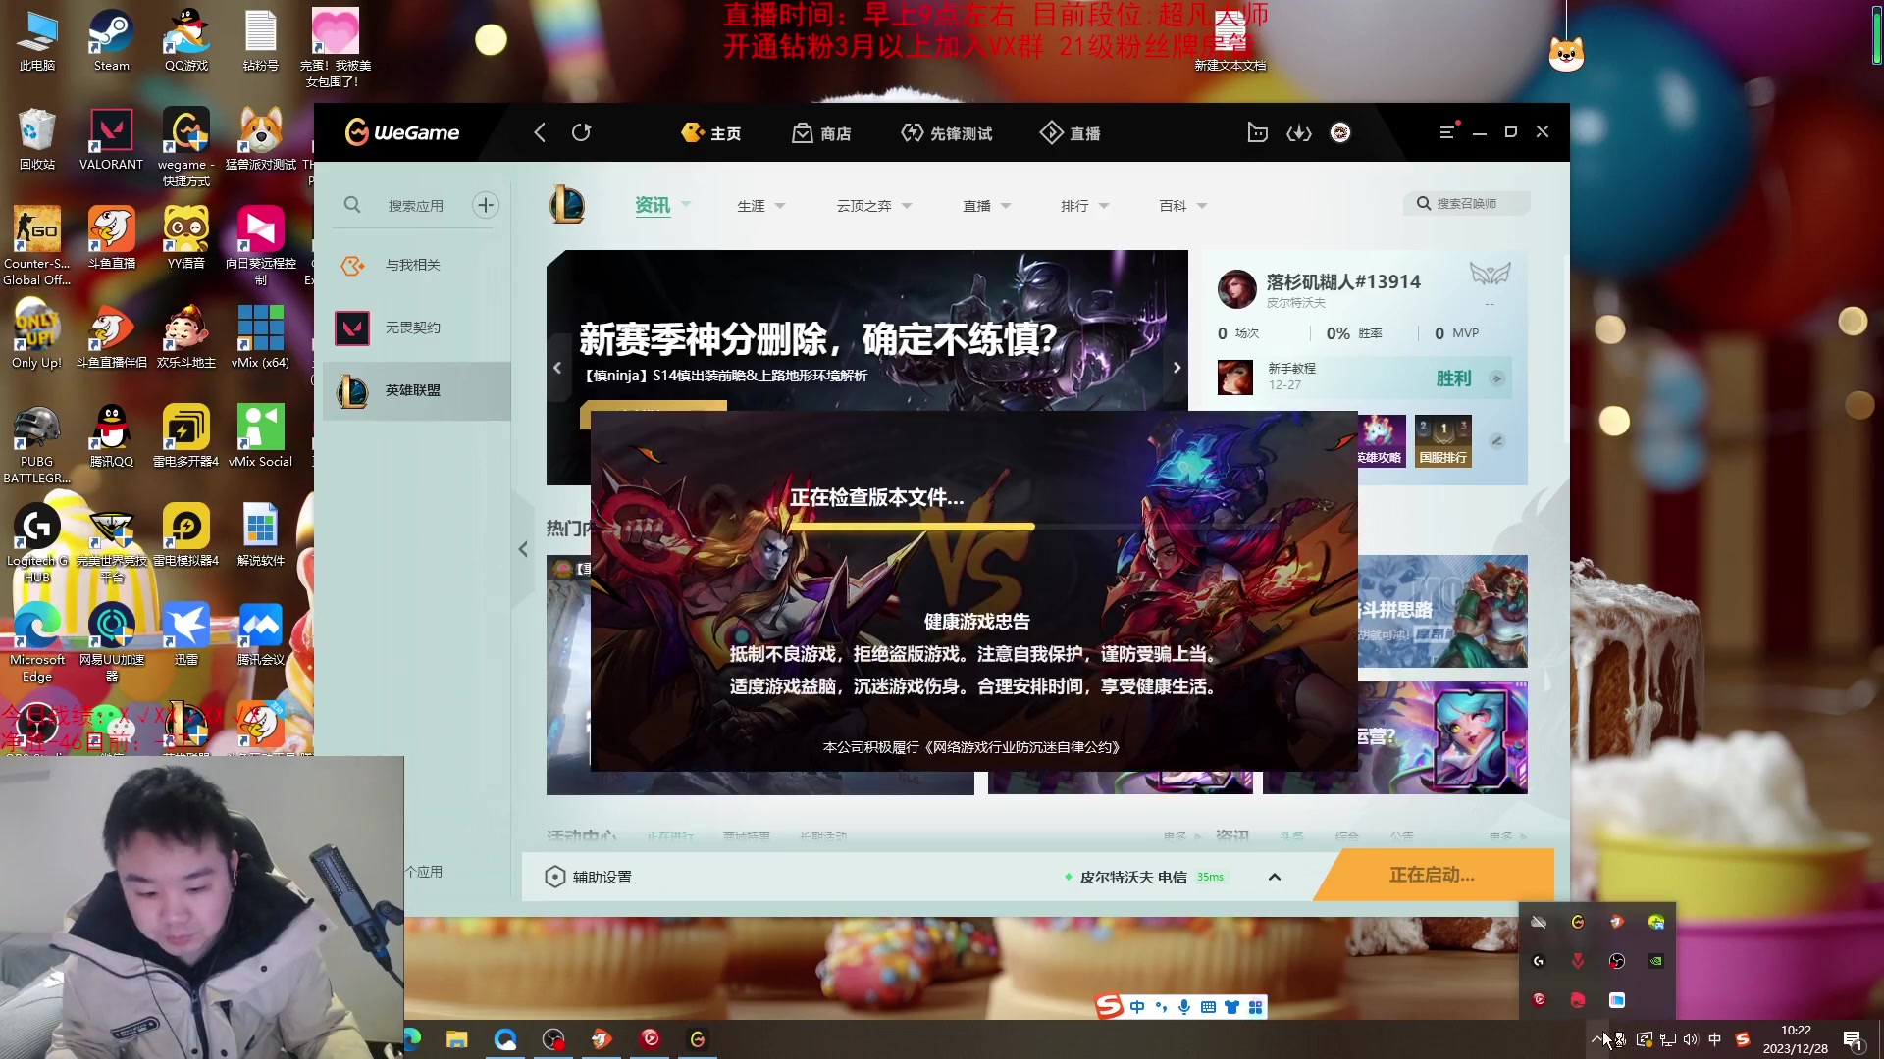Open NVIDIA icon in tray overflow
The height and width of the screenshot is (1059, 1884).
pyautogui.click(x=1656, y=961)
